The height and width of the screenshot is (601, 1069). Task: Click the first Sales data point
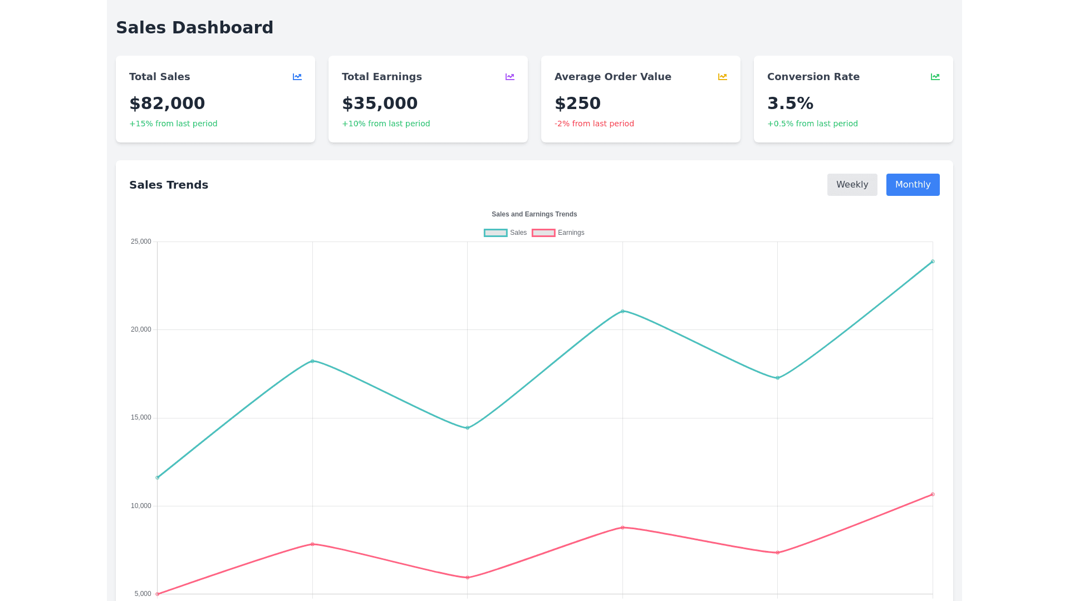[x=158, y=477]
